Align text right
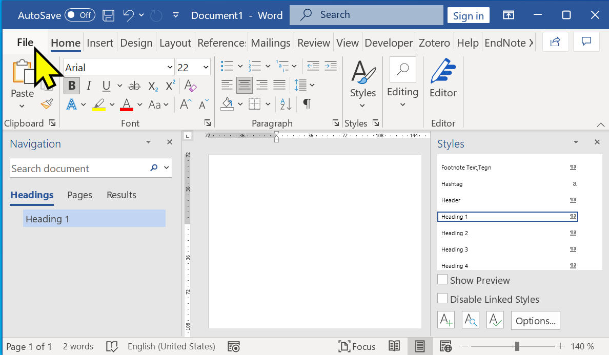Viewport: 609px width, 355px height. 262,85
